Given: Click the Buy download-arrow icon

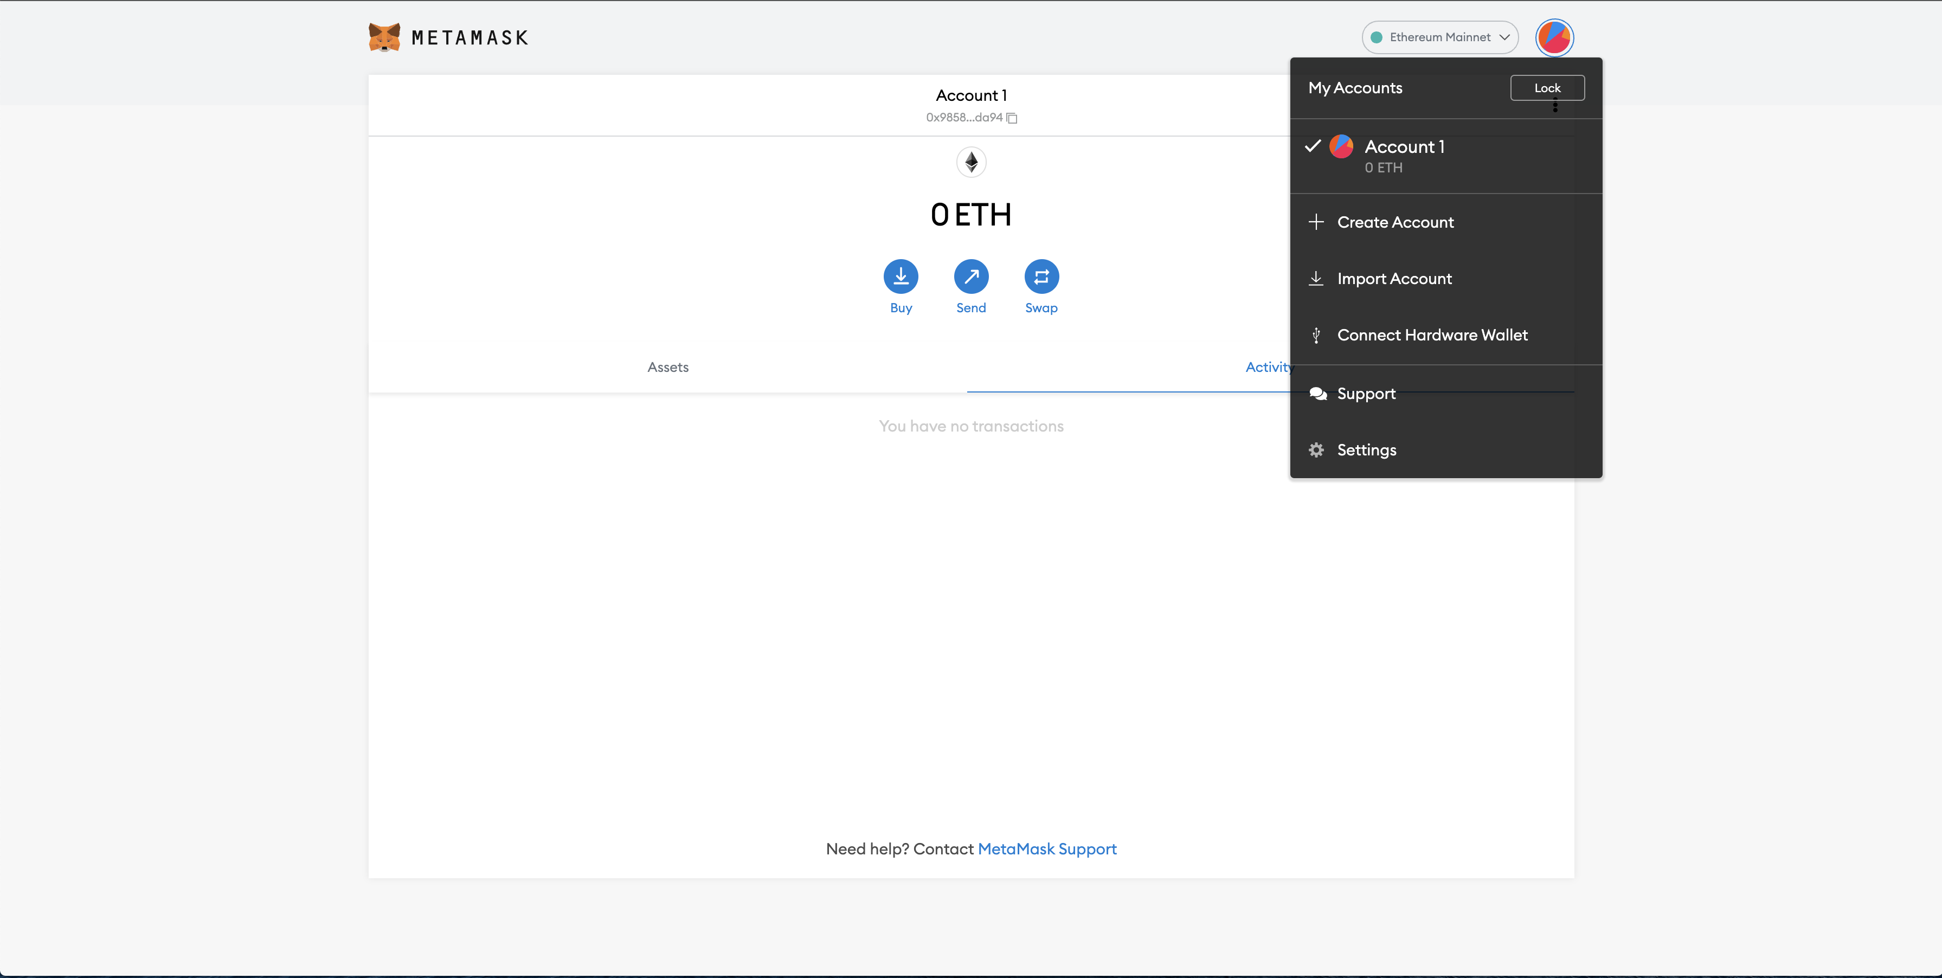Looking at the screenshot, I should [900, 276].
